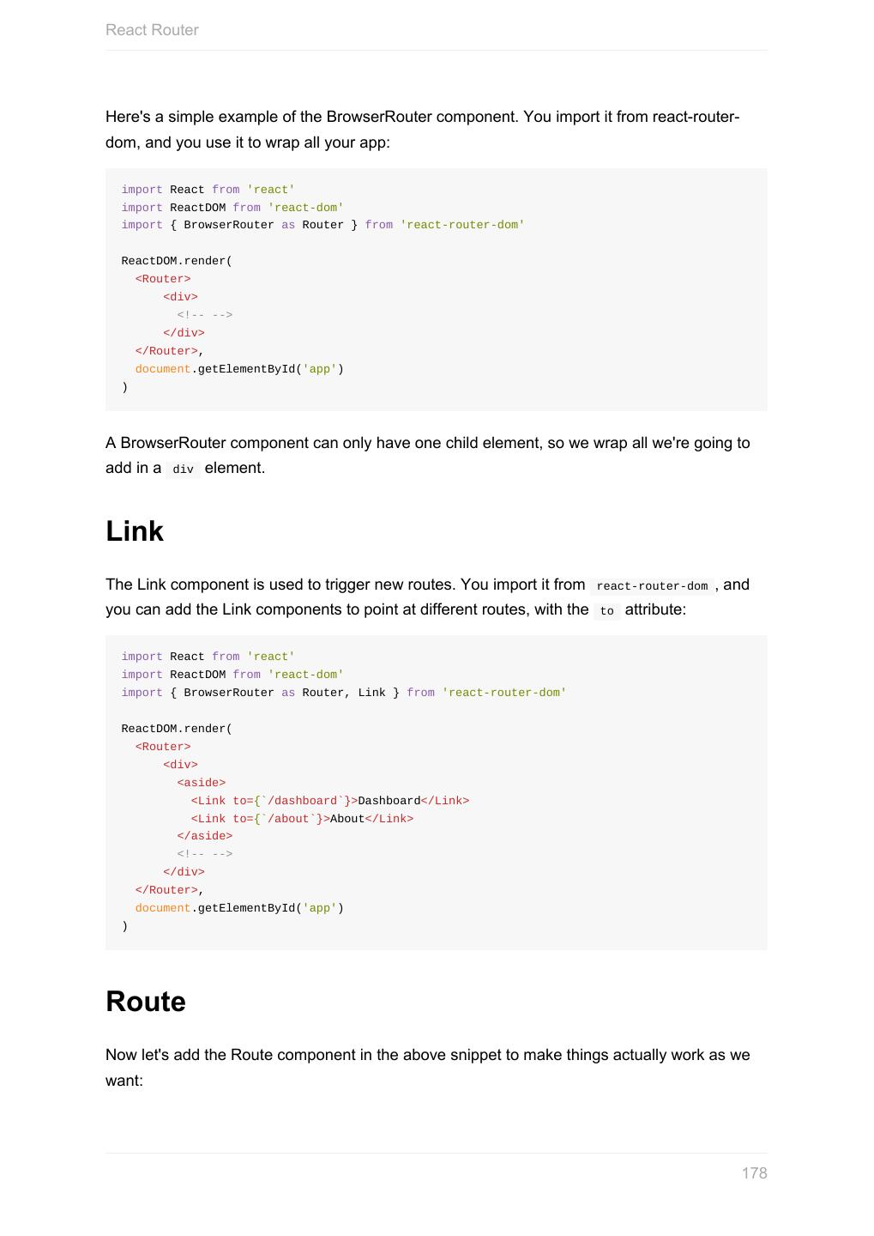This screenshot has width=874, height=1236.
Task: Click the page number 178
Action: pyautogui.click(x=754, y=1173)
